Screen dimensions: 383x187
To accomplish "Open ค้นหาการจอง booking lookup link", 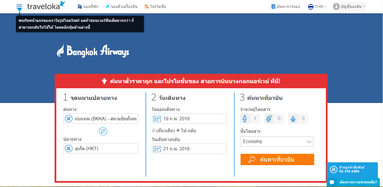I will (286, 7).
